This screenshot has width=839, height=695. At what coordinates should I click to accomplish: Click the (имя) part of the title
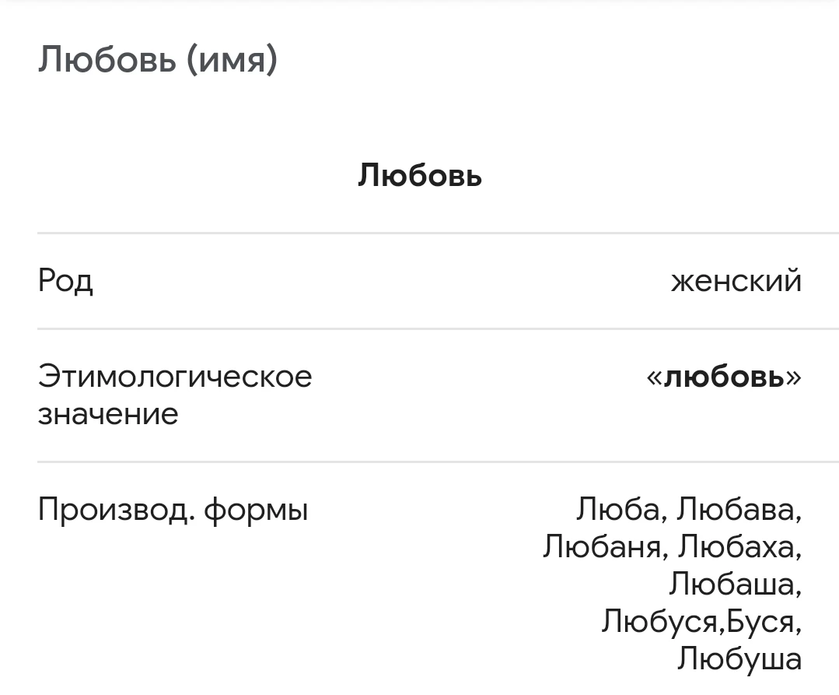click(x=231, y=60)
